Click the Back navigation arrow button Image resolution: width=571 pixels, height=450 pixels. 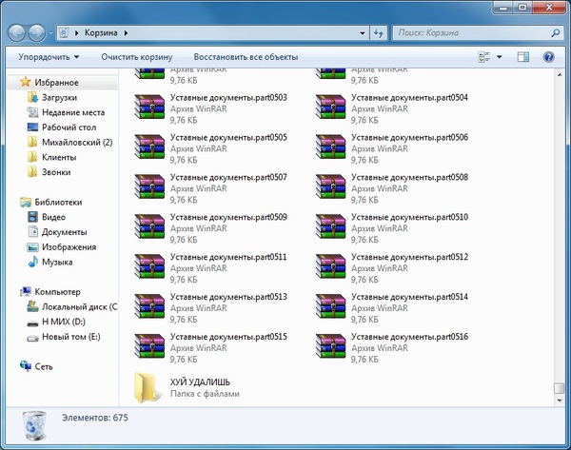click(x=18, y=32)
